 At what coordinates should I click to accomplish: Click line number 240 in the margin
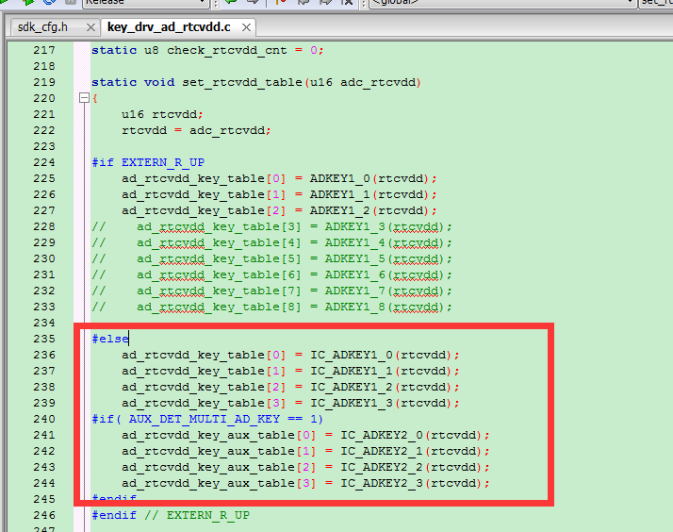click(x=44, y=419)
